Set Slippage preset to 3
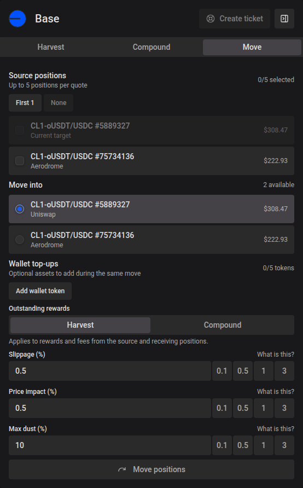Image resolution: width=303 pixels, height=488 pixels. [x=284, y=371]
